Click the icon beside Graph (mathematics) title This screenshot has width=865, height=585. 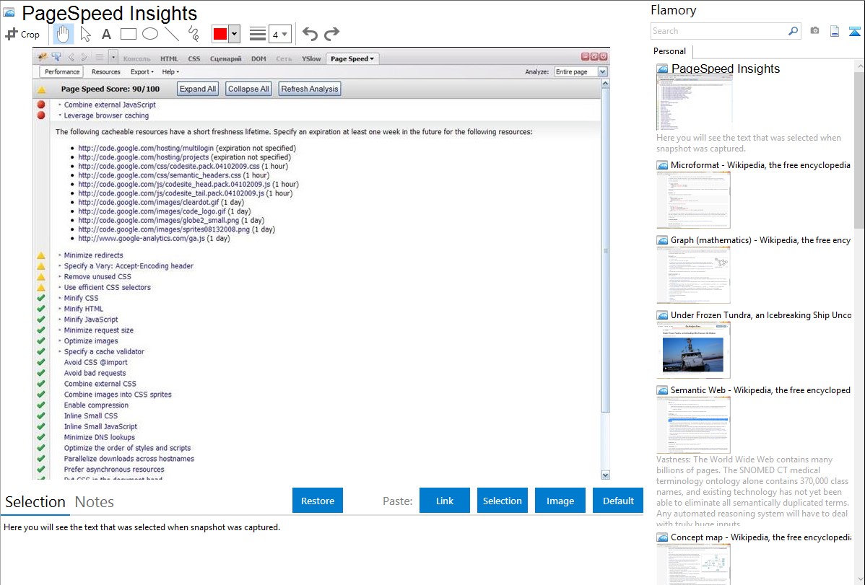[x=662, y=240]
